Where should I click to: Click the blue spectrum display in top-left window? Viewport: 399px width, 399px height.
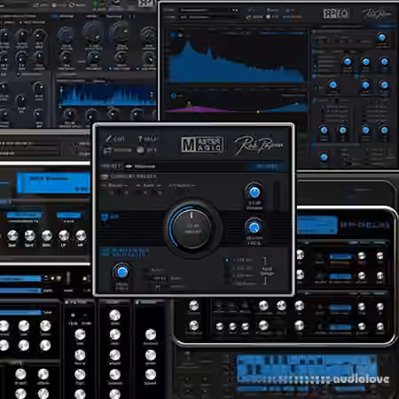point(107,95)
